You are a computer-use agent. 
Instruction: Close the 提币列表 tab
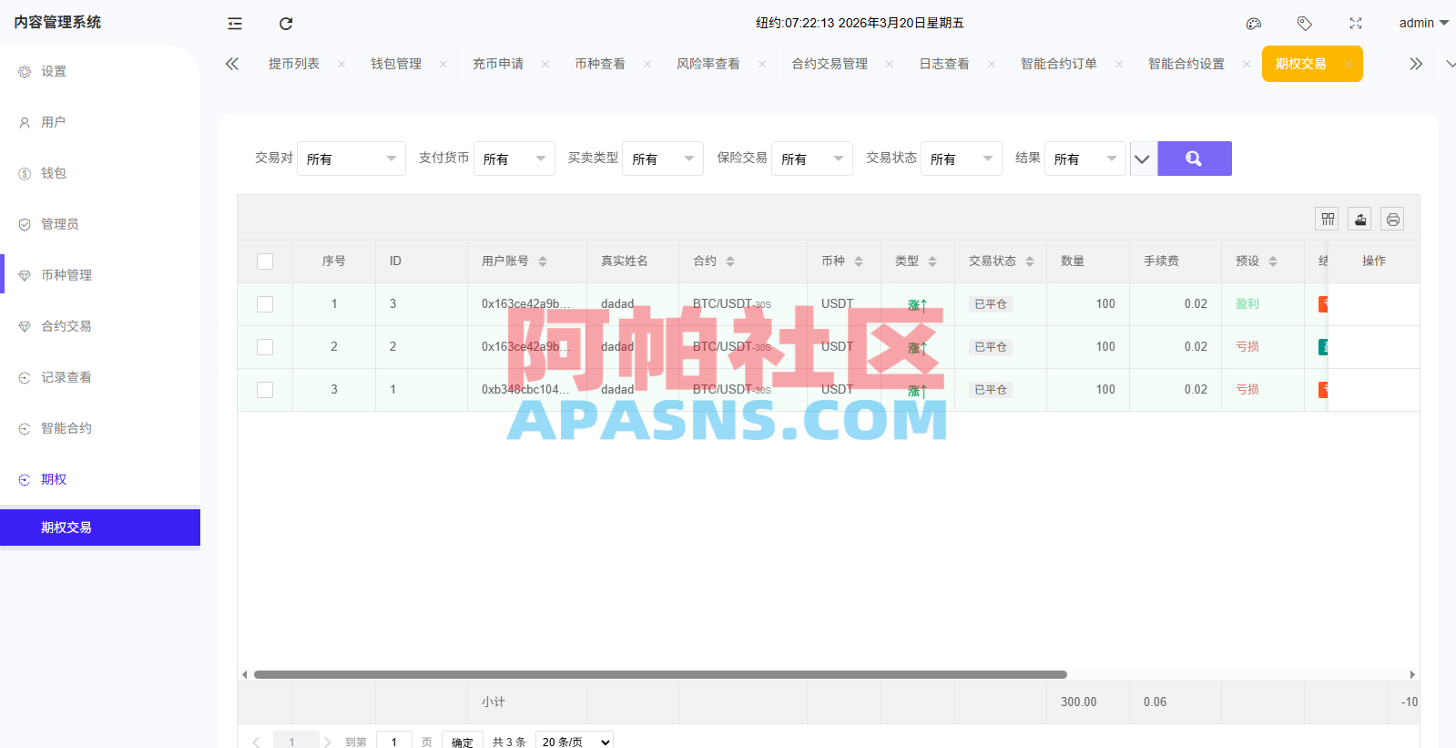(341, 64)
